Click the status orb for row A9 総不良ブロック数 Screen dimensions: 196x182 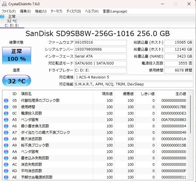point(6,145)
